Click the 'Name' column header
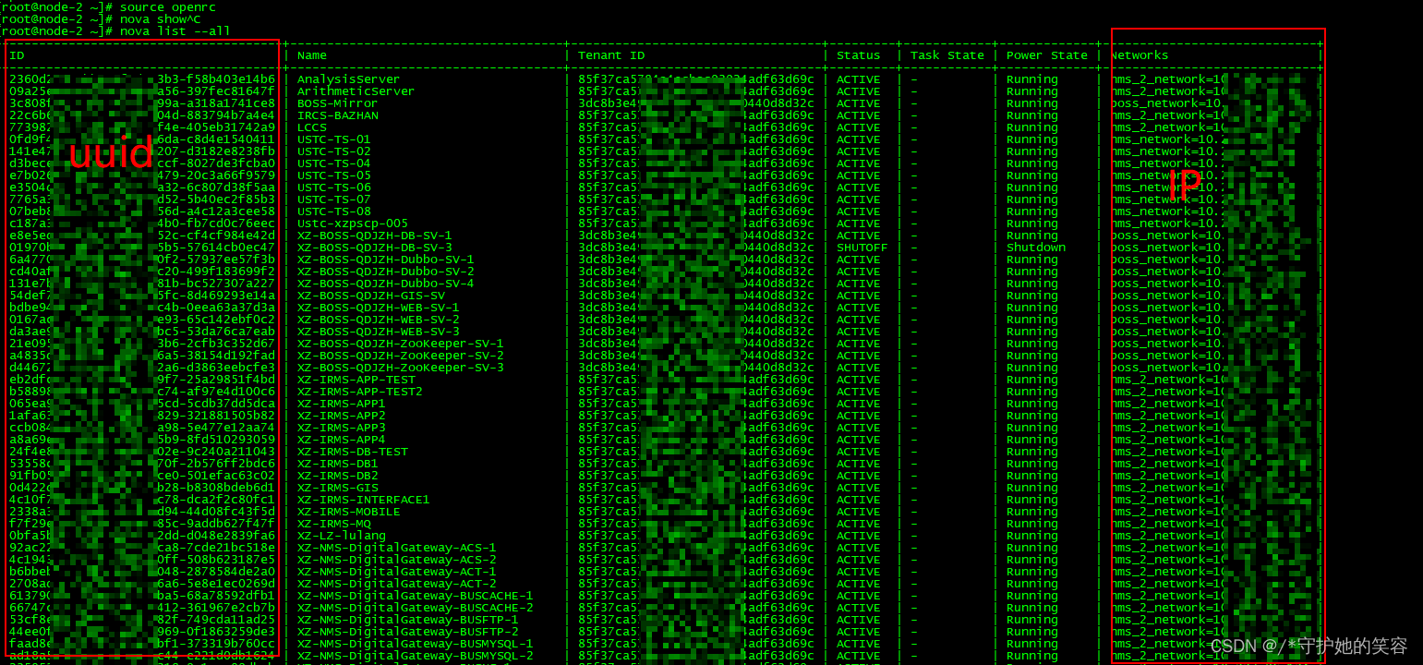This screenshot has width=1423, height=665. pyautogui.click(x=312, y=55)
